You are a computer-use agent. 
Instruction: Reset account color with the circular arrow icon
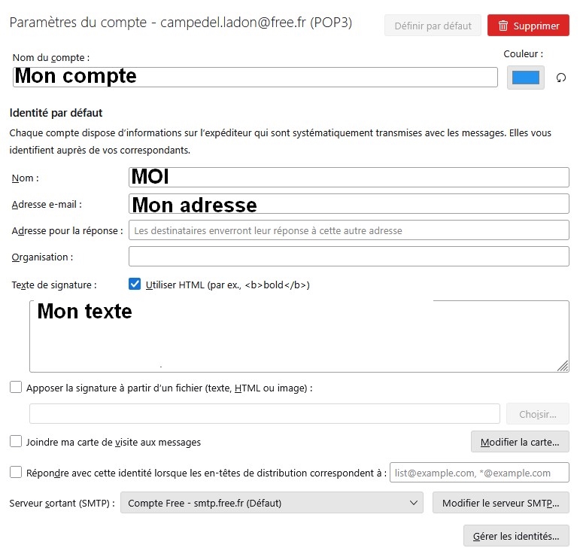pyautogui.click(x=560, y=78)
